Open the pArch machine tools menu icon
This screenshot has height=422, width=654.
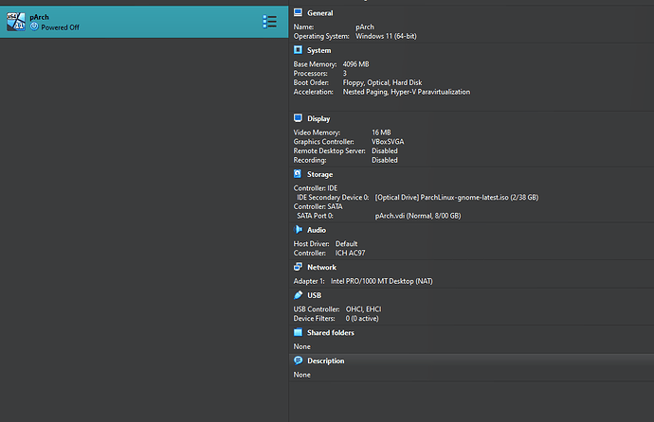269,22
